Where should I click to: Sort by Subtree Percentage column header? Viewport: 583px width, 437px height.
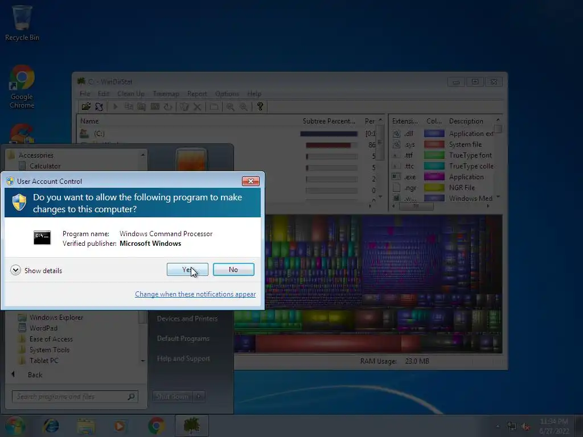click(329, 121)
